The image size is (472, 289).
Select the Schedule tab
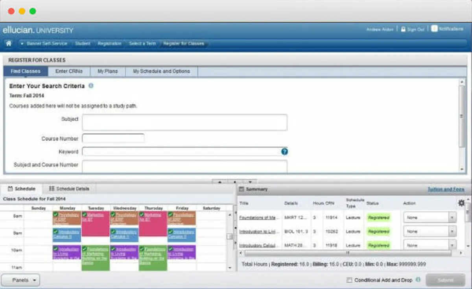pyautogui.click(x=22, y=189)
